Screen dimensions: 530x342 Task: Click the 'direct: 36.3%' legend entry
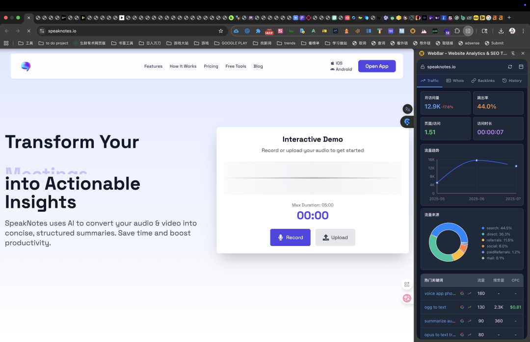[496, 234]
